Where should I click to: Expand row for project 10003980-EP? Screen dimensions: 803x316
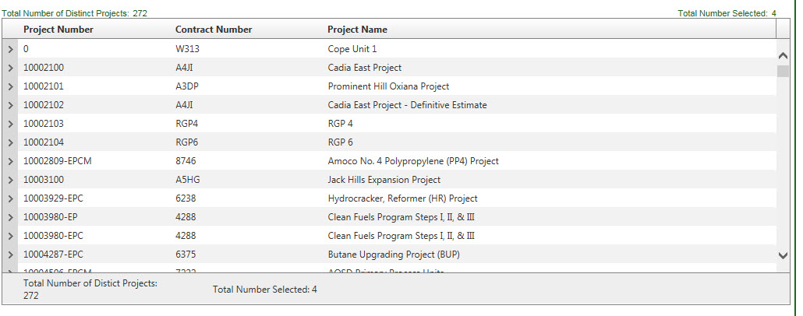10,217
